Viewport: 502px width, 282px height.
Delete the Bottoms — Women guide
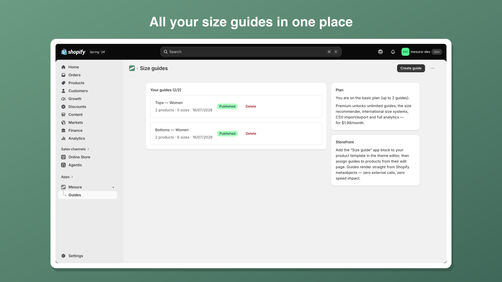pyautogui.click(x=251, y=133)
